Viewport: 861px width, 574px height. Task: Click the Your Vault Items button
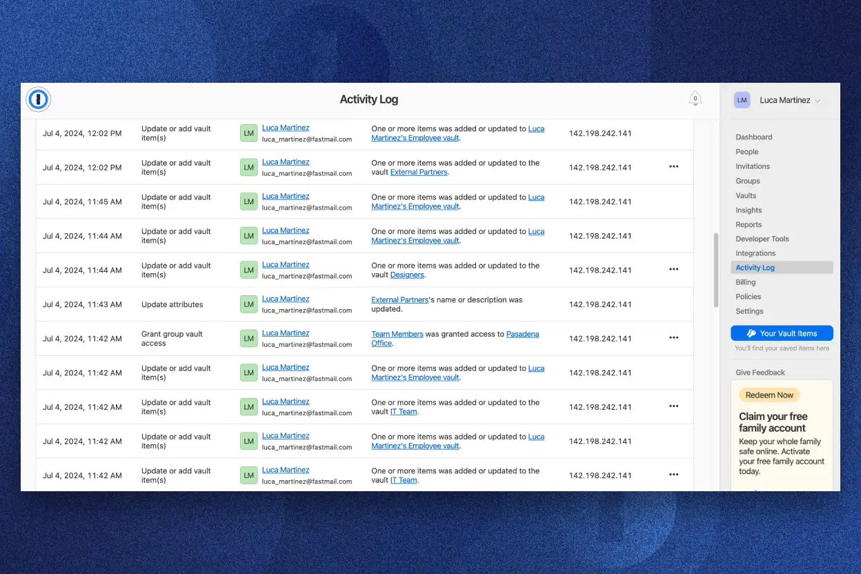coord(782,333)
